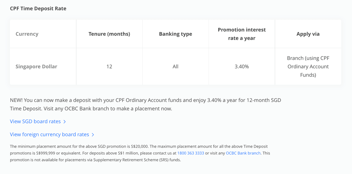Viewport: 352px width, 174px height.
Task: Select the CPF Time Deposit Rate heading
Action: [x=38, y=8]
